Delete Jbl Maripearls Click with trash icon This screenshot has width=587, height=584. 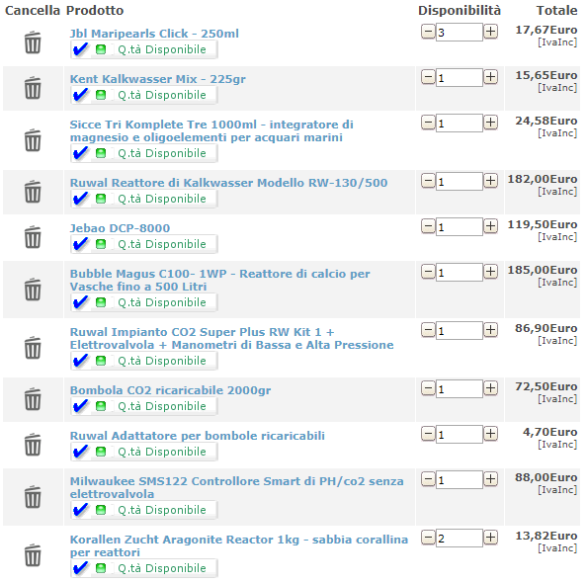(x=33, y=42)
